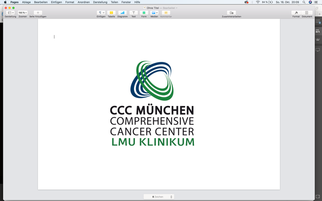Click the top dark side panel icon
Image resolution: width=322 pixels, height=201 pixels.
click(x=318, y=22)
